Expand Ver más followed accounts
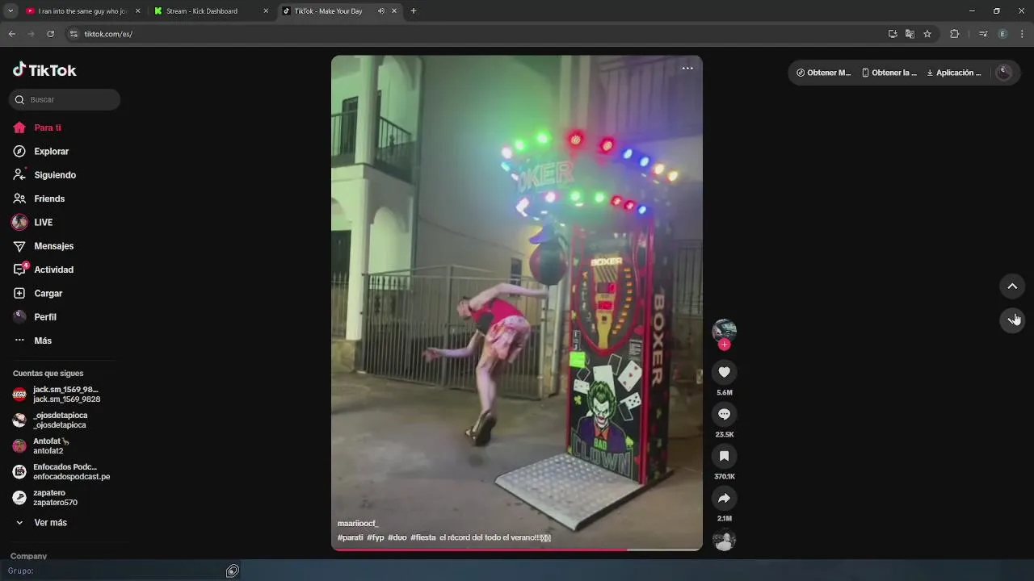The height and width of the screenshot is (581, 1034). [40, 523]
